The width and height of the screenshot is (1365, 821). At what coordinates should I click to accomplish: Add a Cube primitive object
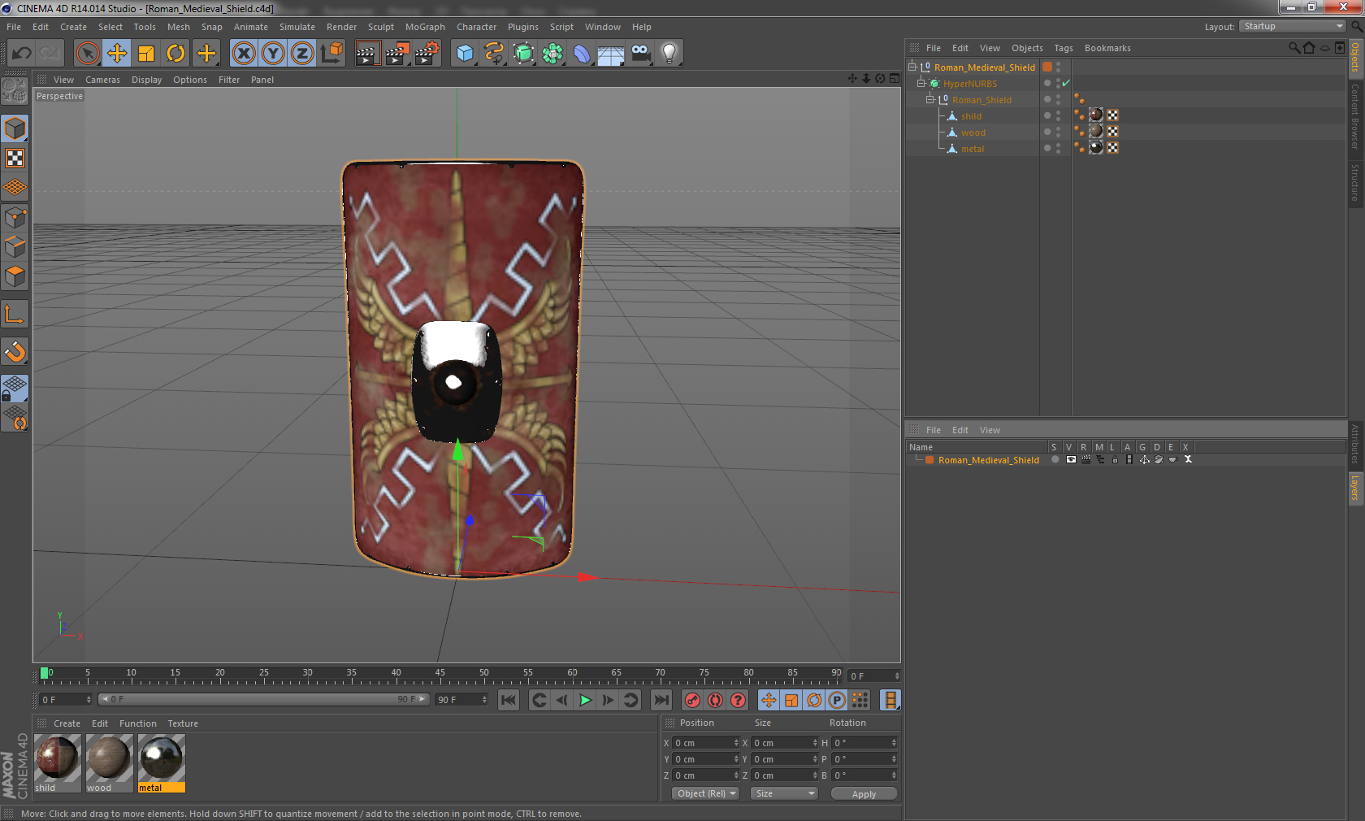point(465,54)
